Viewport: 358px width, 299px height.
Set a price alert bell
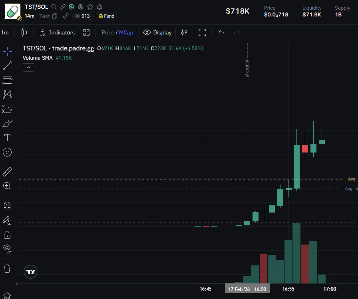coord(99,7)
